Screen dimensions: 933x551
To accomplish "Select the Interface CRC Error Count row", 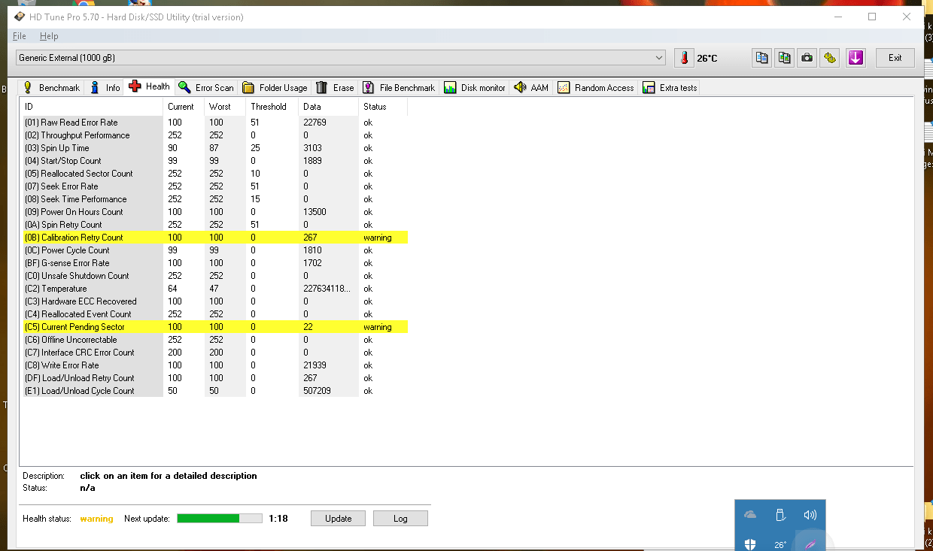I will pyautogui.click(x=215, y=353).
